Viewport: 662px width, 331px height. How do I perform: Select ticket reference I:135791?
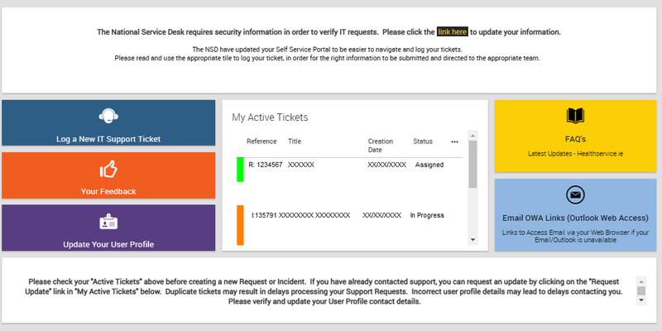tap(264, 215)
